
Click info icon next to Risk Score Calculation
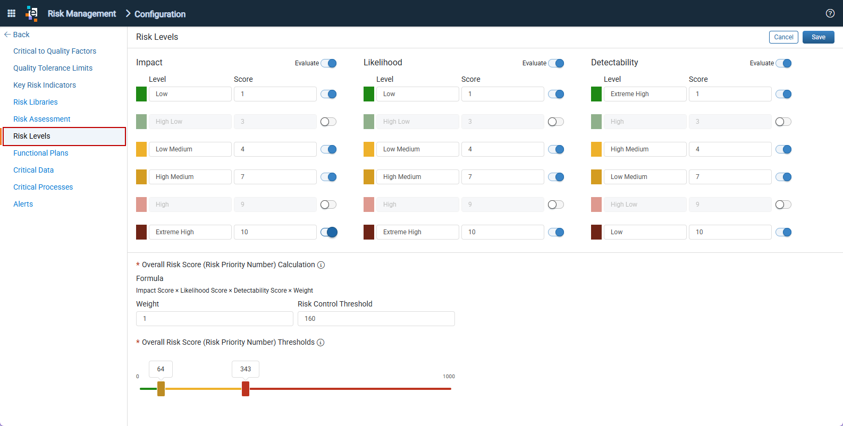point(321,265)
